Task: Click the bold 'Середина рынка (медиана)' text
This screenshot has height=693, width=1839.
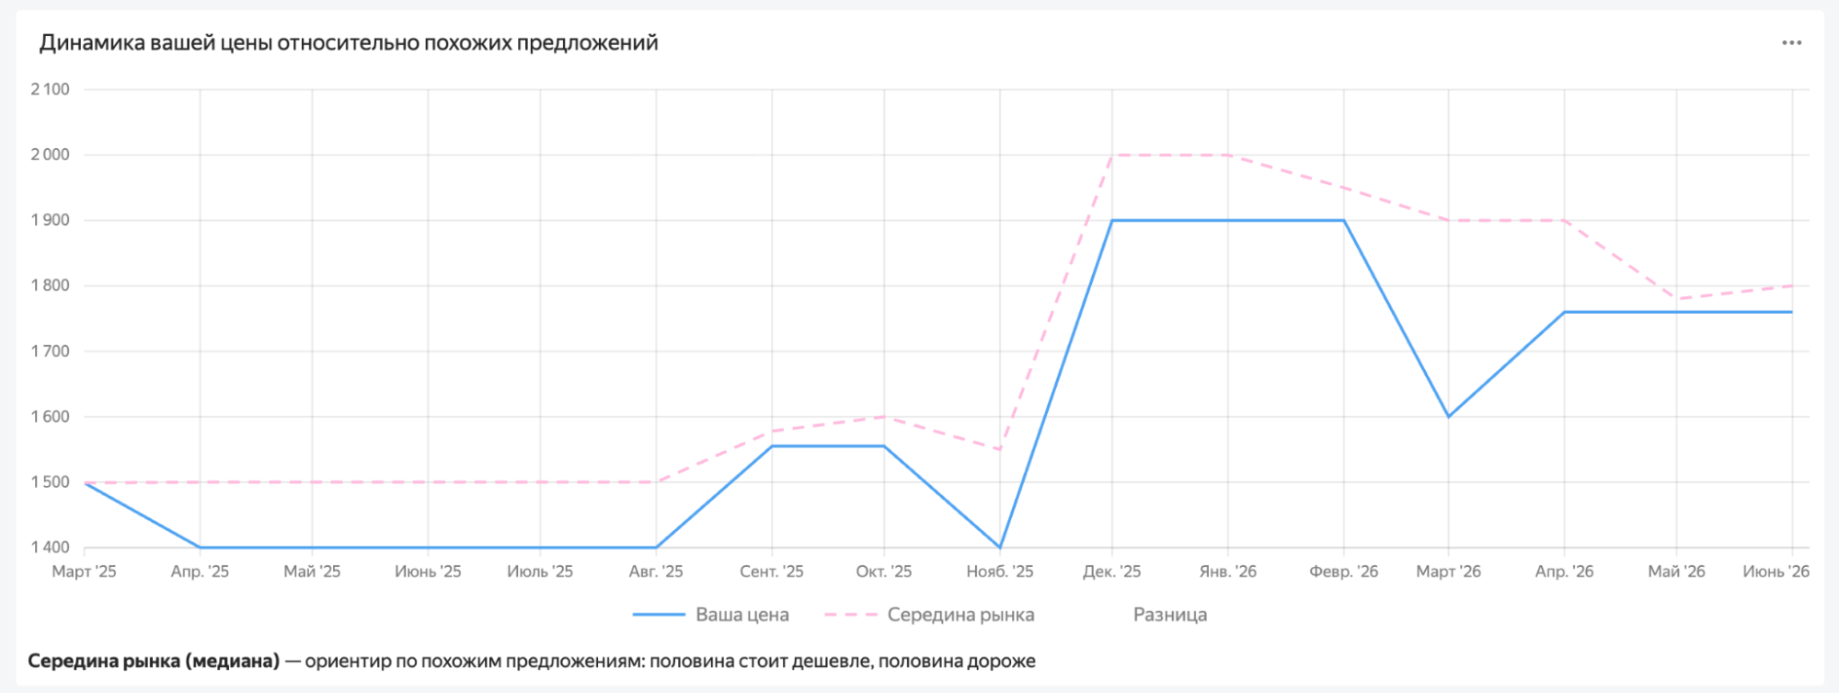Action: coord(154,661)
